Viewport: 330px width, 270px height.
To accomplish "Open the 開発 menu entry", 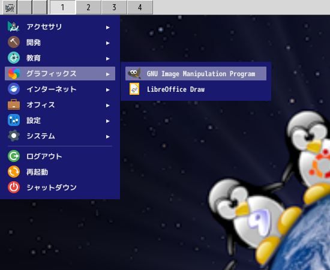I will [x=60, y=42].
